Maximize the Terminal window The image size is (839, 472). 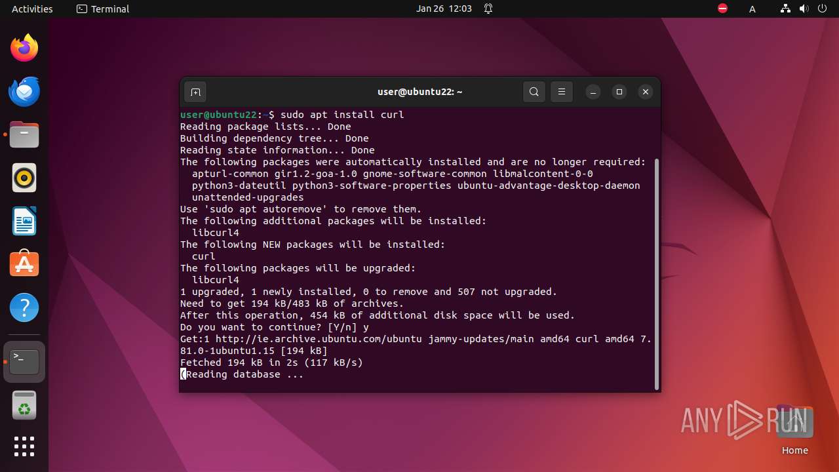[x=619, y=92]
